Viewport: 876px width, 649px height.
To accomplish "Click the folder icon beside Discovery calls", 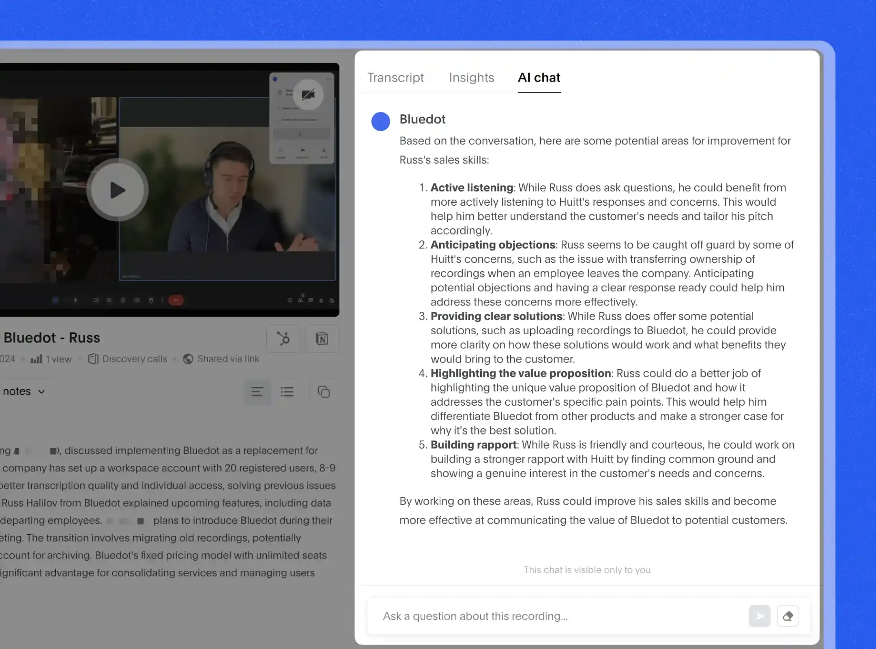I will coord(93,359).
